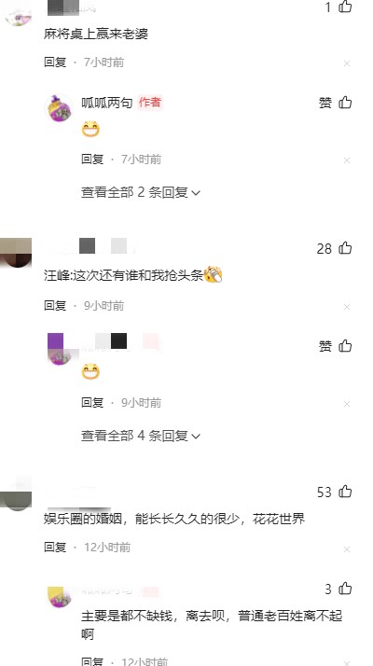
Task: Like the 9小时前 emoji reply
Action: tap(345, 346)
